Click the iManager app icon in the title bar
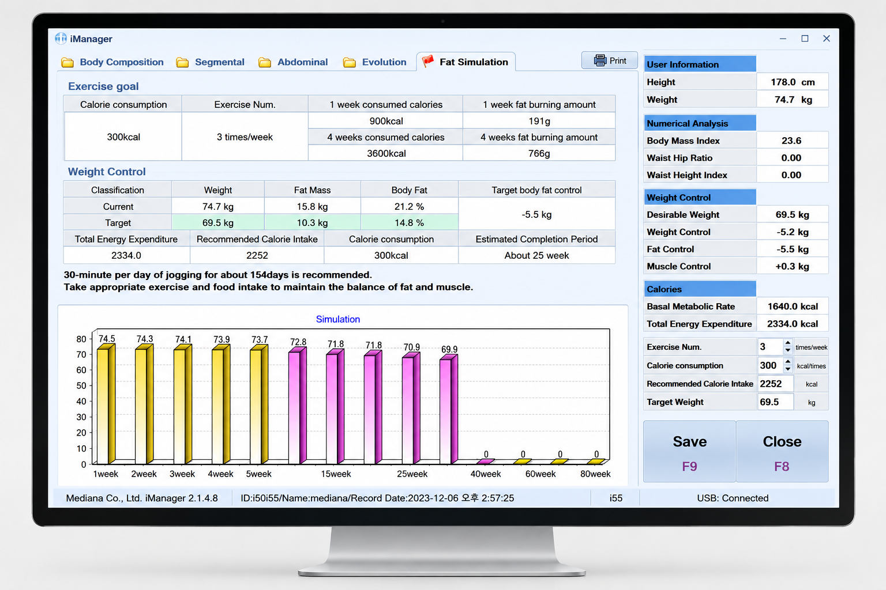 click(61, 39)
